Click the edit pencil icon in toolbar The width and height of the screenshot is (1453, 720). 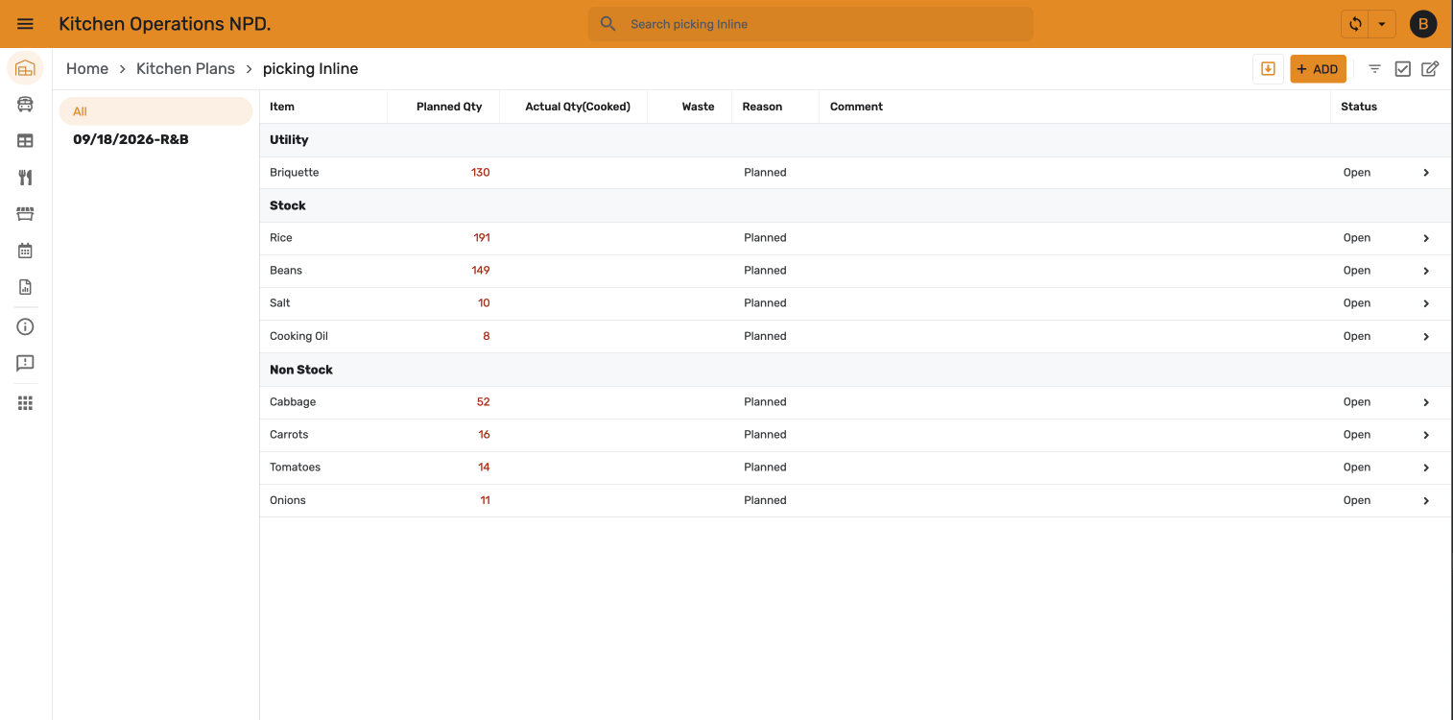click(x=1430, y=69)
